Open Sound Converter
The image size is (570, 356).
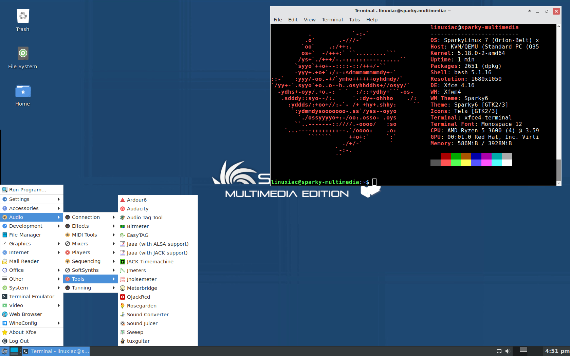point(158,315)
